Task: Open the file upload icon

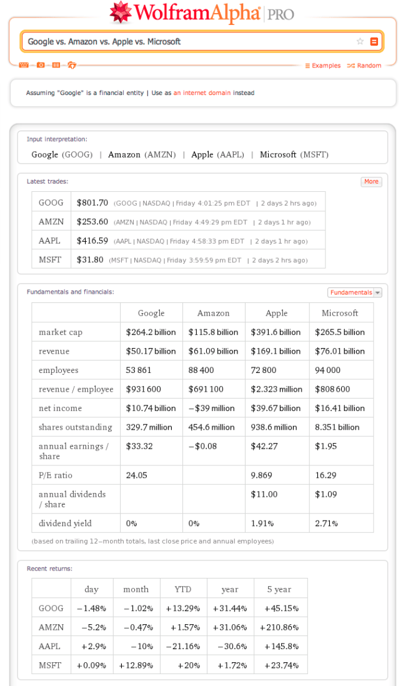Action: click(72, 65)
